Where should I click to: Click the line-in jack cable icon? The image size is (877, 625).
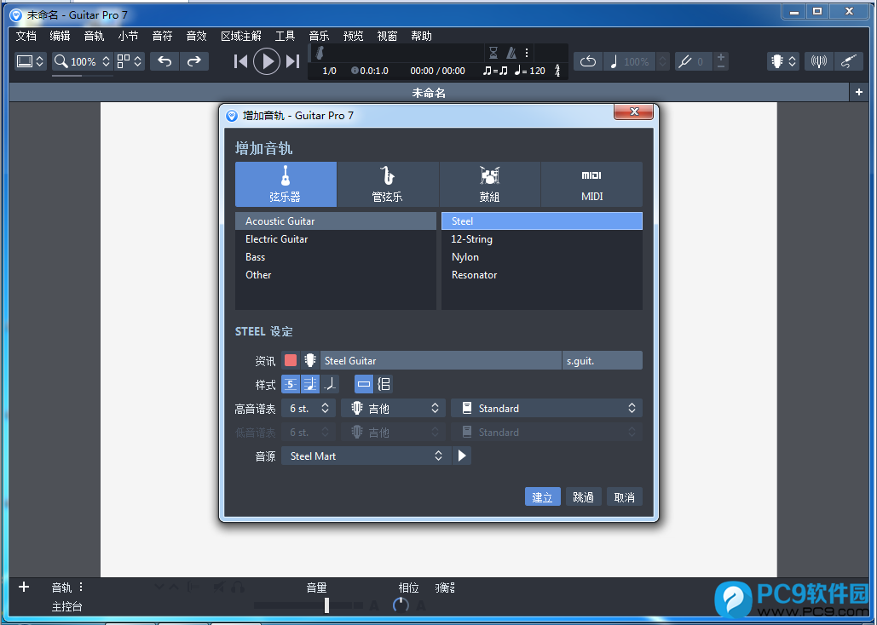tap(849, 61)
